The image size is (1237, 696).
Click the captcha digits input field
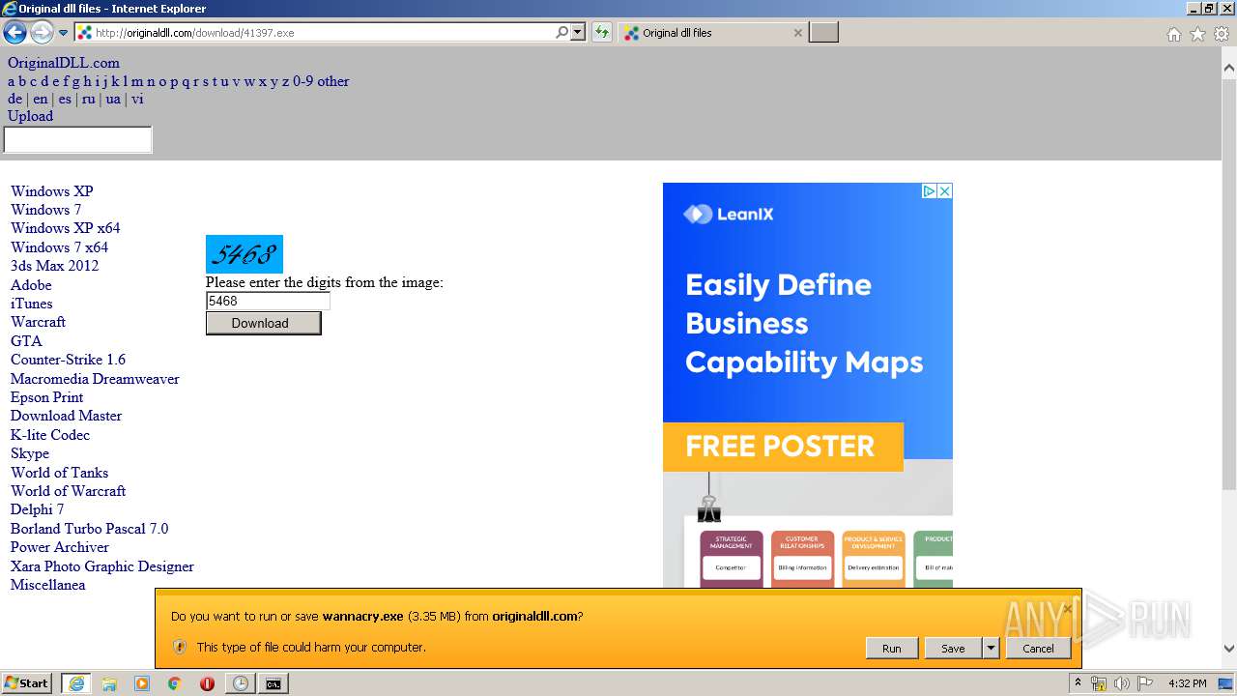click(x=268, y=302)
